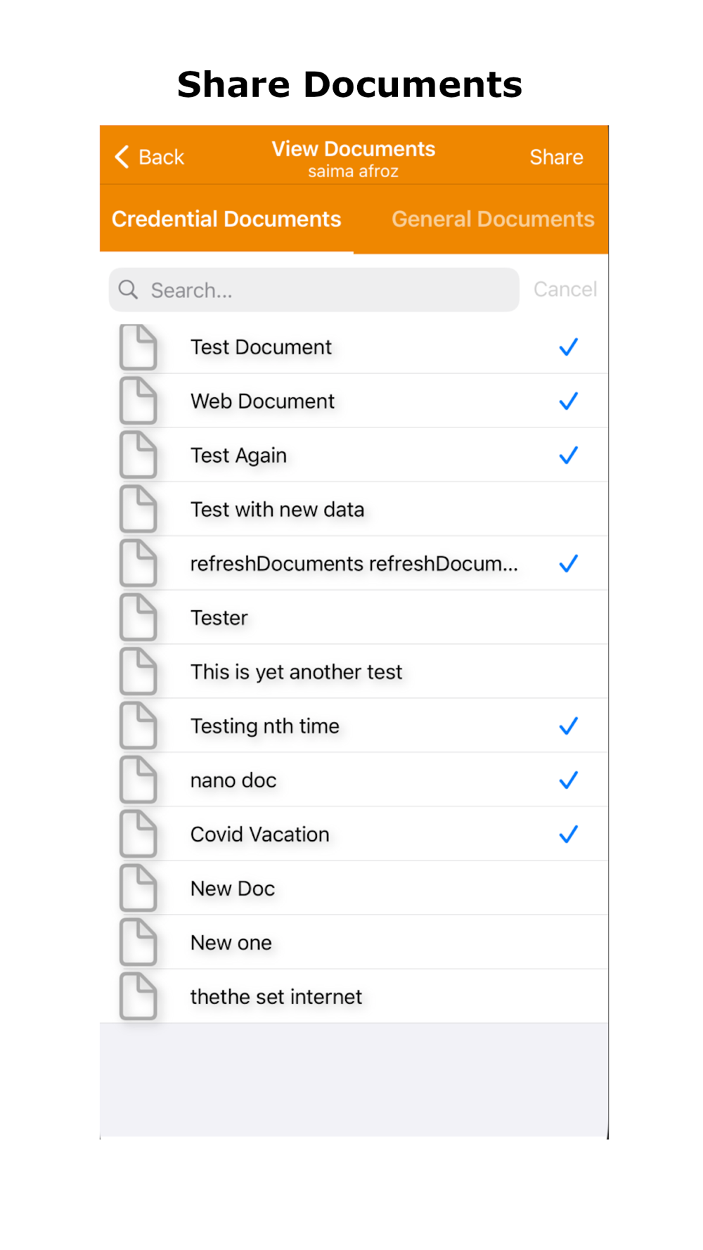Viewport: 703px width, 1250px height.
Task: Tap the file icon beside Web Document
Action: (138, 401)
